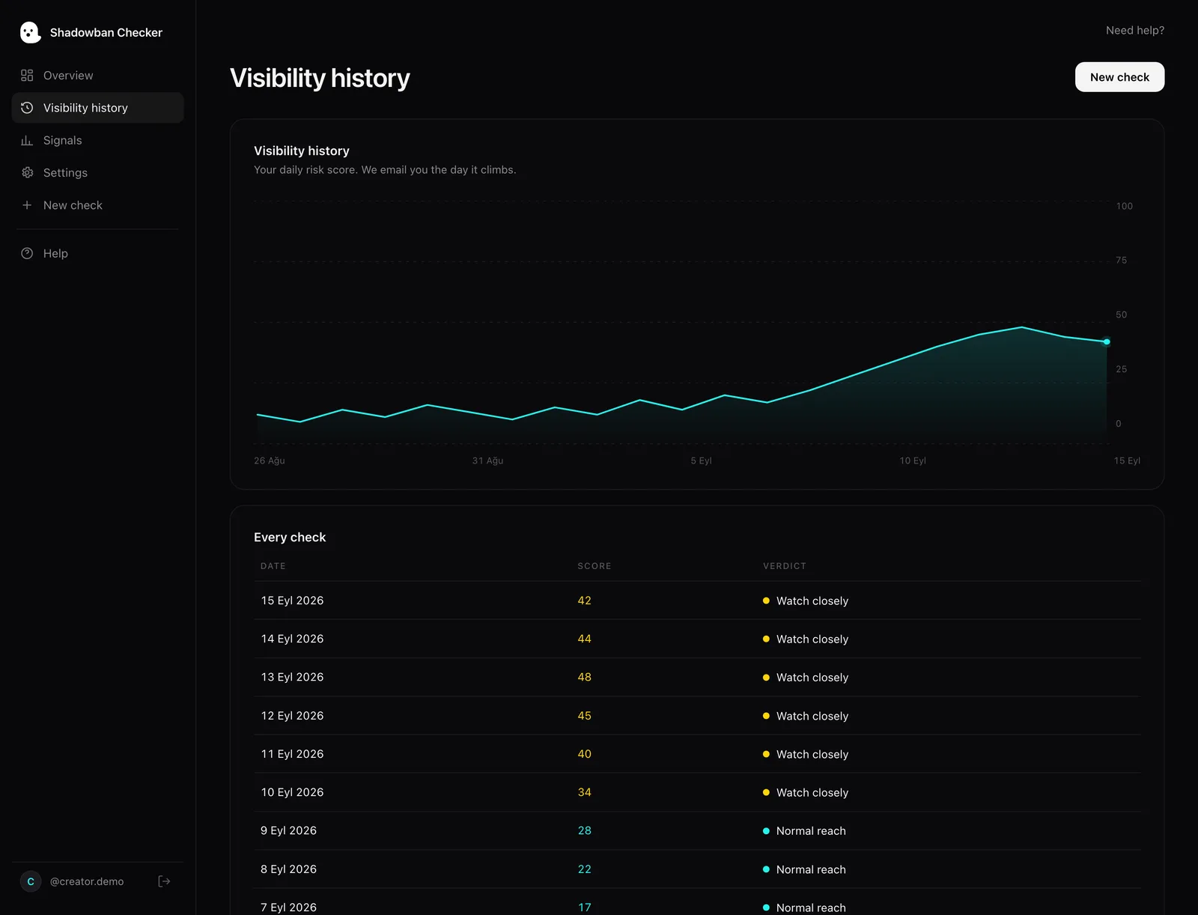
Task: Select the 12 Eyl 2026 row date
Action: coord(292,716)
